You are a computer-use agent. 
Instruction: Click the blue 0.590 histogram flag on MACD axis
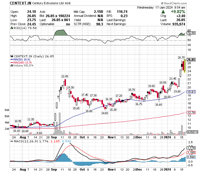click(191, 157)
